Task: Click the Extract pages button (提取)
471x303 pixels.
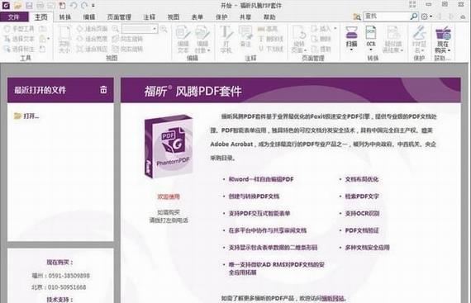Action: [321, 49]
